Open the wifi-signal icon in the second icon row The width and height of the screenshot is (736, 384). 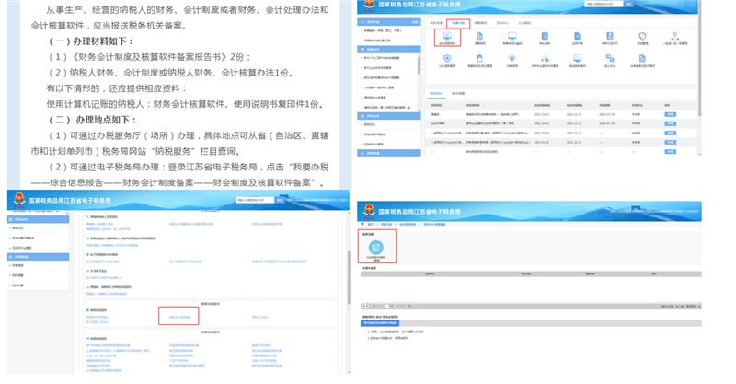coord(512,59)
